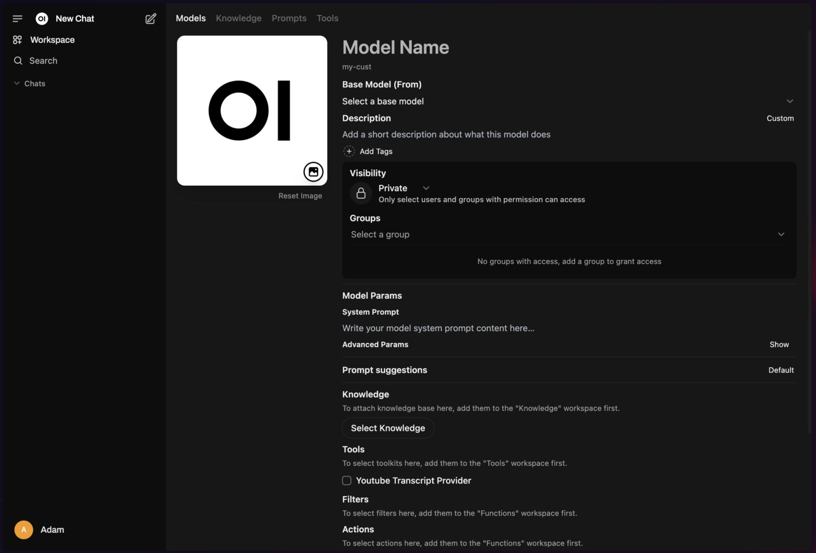Change the model image via the picture icon

click(x=313, y=172)
